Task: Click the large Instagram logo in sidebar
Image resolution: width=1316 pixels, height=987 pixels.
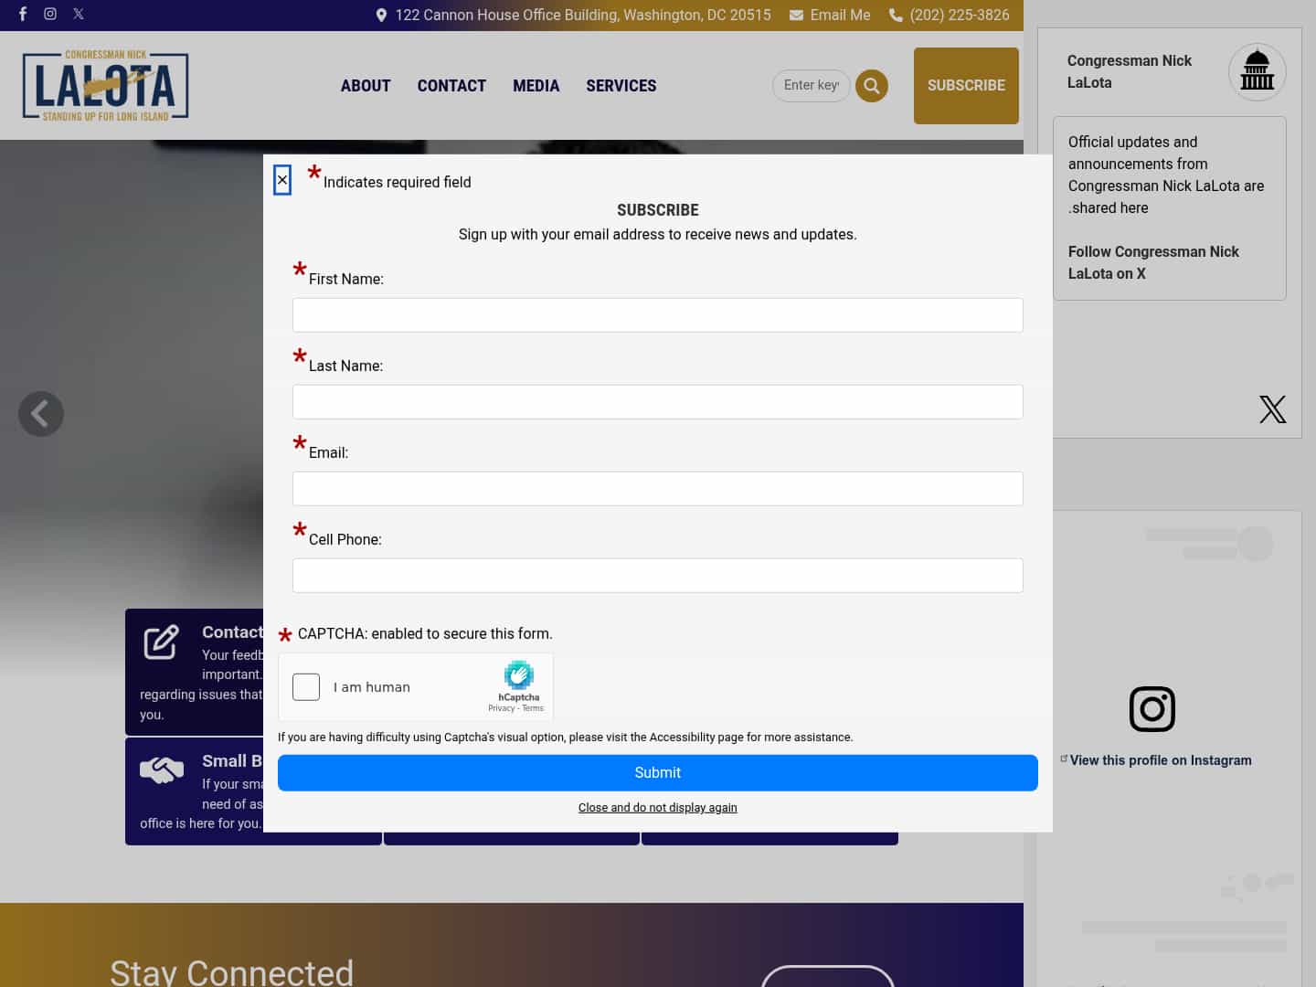Action: pyautogui.click(x=1152, y=709)
